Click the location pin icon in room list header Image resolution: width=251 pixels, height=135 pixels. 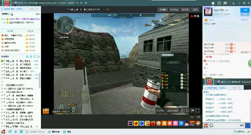[31, 57]
